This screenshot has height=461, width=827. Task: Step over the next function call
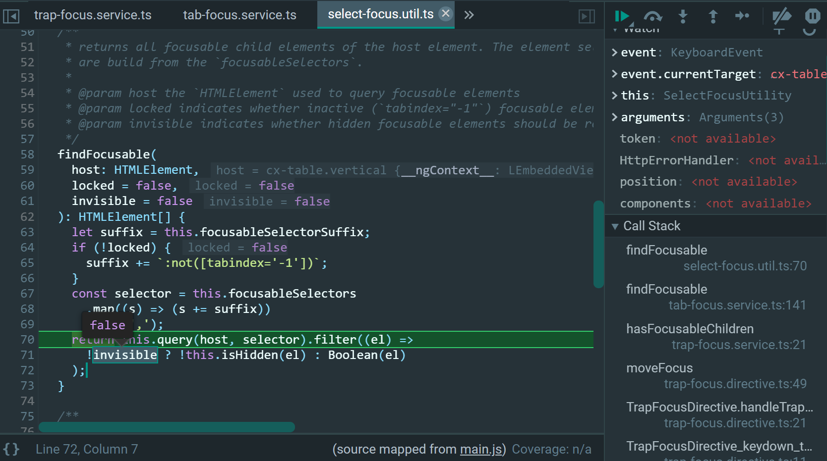point(653,16)
